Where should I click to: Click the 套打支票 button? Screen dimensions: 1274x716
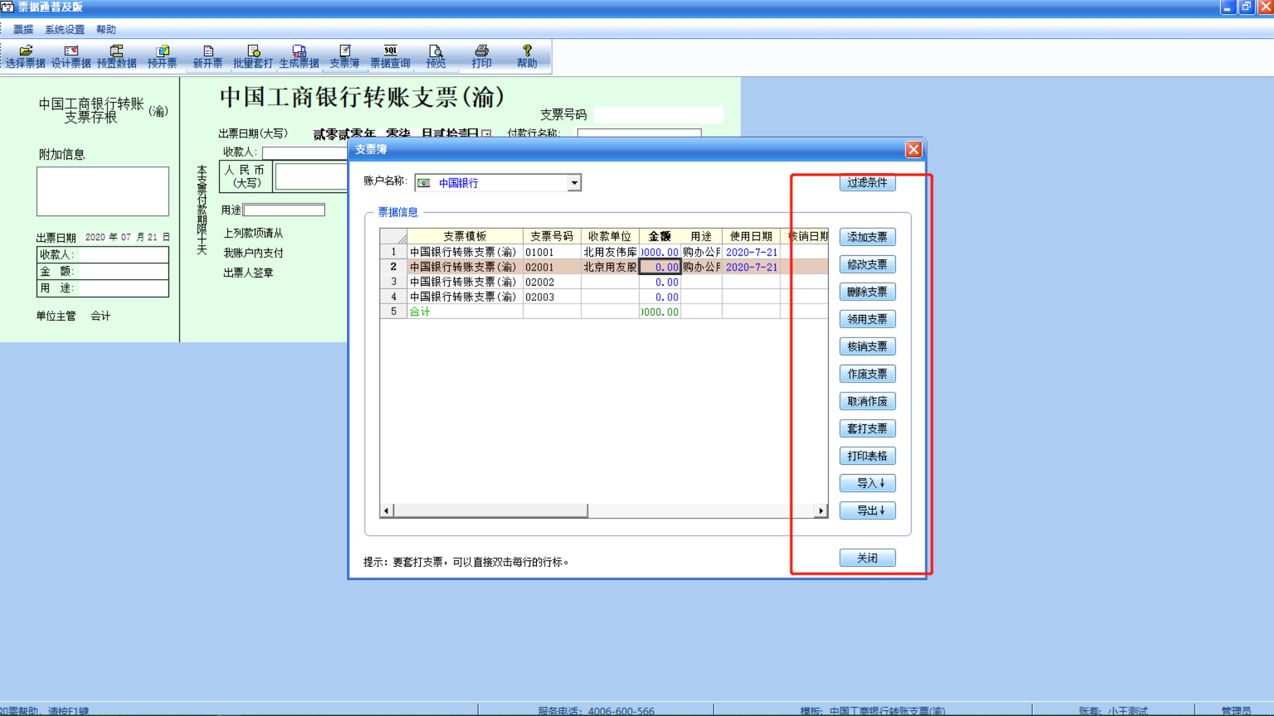coord(867,428)
